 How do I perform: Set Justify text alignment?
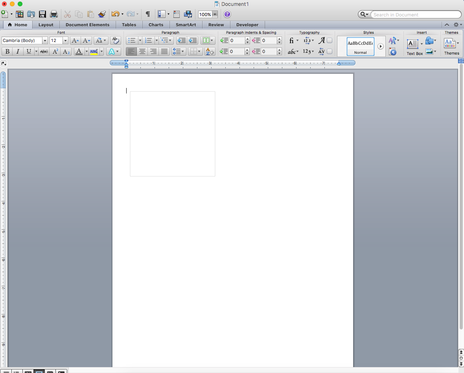[x=164, y=52]
